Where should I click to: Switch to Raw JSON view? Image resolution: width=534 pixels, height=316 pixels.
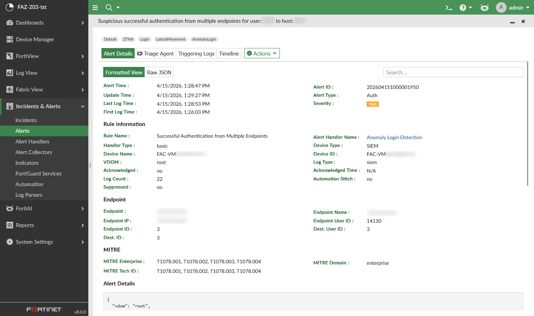point(159,72)
